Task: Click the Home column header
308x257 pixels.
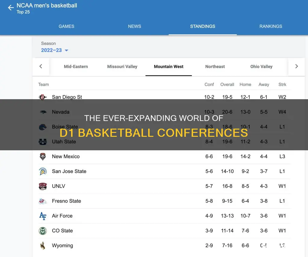Action: click(245, 84)
